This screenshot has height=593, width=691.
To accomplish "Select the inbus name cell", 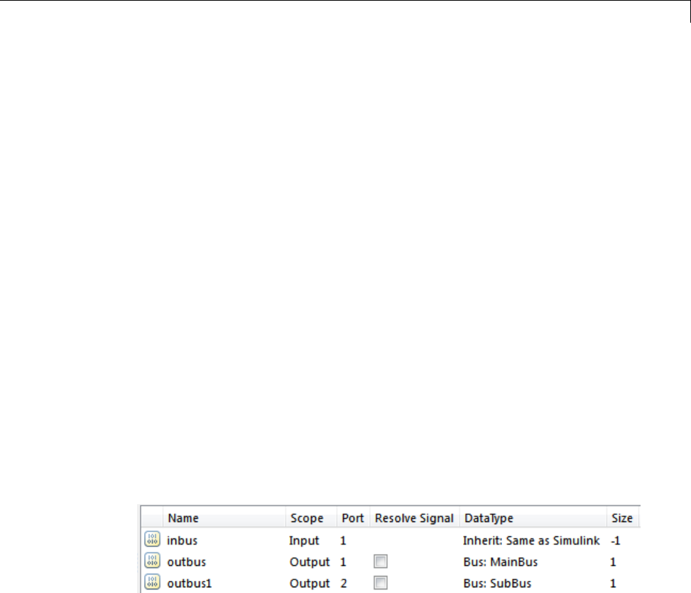I will tap(182, 540).
